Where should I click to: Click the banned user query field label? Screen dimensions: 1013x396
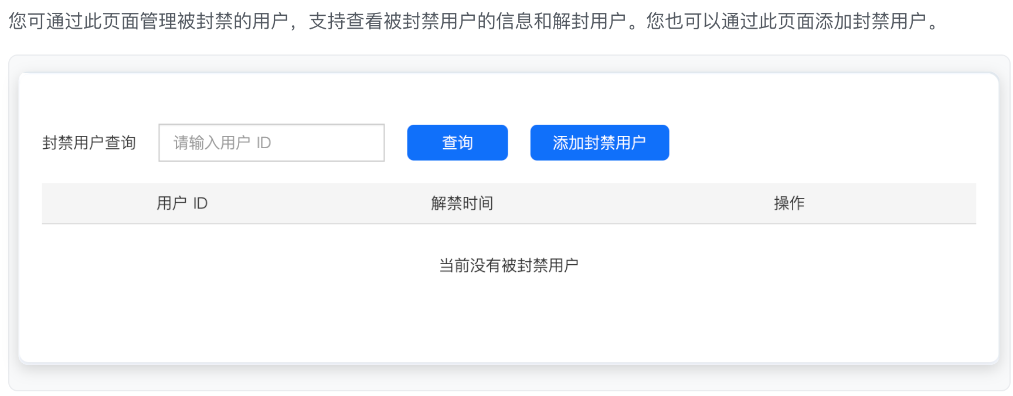point(89,142)
